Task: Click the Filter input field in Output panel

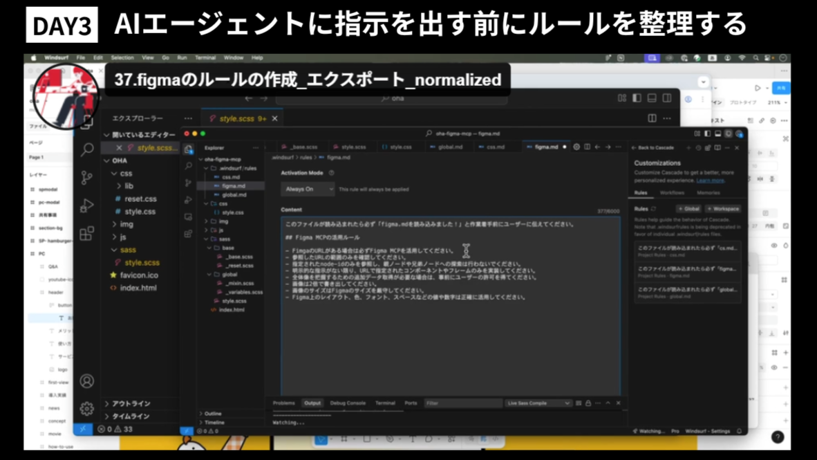Action: pyautogui.click(x=463, y=403)
